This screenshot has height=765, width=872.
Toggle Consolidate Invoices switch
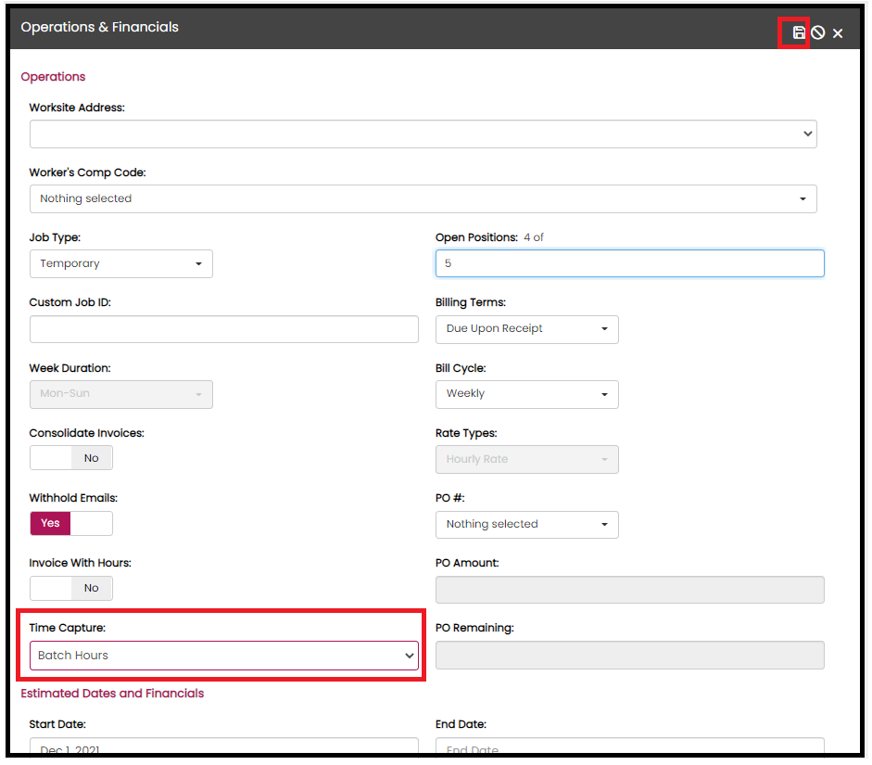71,458
